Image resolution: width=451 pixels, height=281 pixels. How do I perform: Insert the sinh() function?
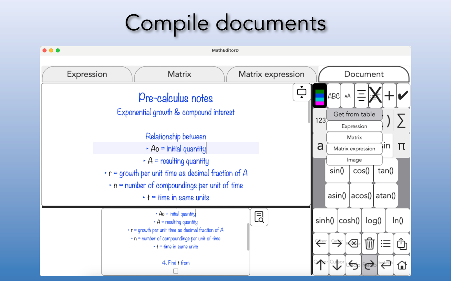tap(325, 220)
